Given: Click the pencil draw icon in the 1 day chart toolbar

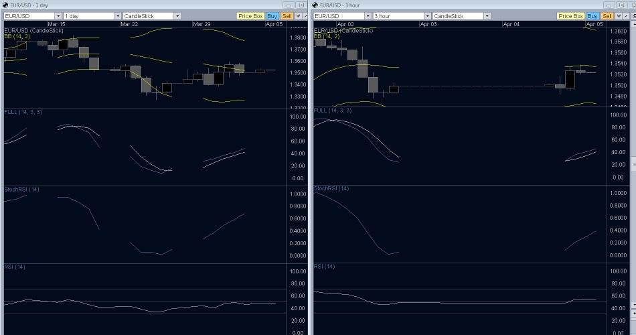Looking at the screenshot, I should coord(305,15).
